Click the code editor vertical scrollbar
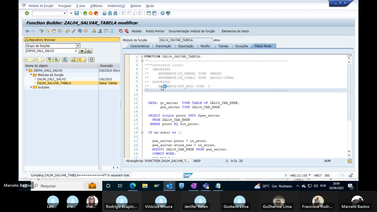This screenshot has width=377, height=212. click(349, 92)
